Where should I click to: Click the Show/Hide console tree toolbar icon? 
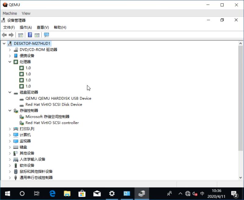(x=20, y=35)
